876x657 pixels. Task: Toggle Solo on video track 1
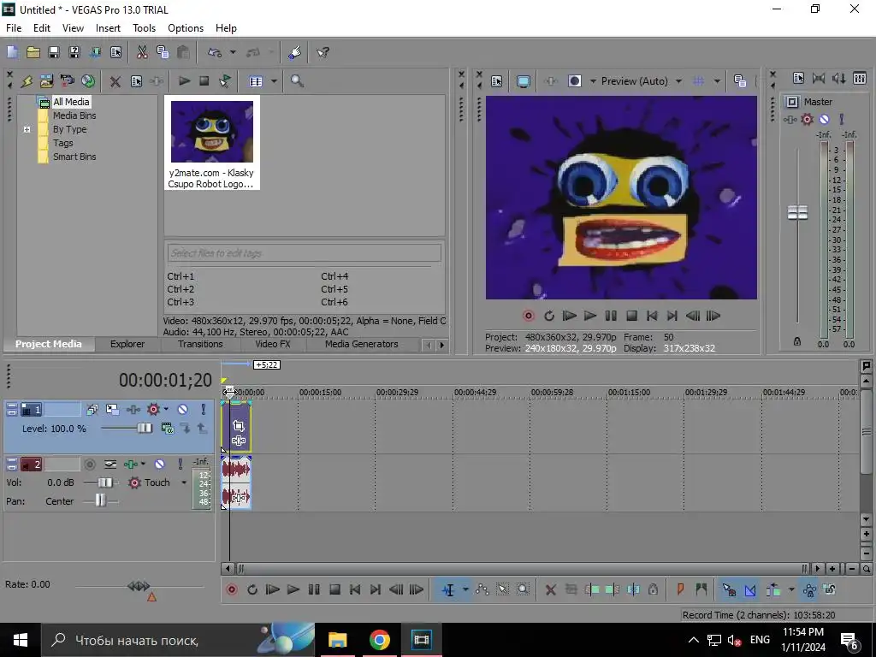click(x=203, y=410)
